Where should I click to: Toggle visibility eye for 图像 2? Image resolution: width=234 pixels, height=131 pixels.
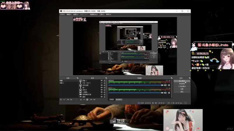(x=101, y=81)
